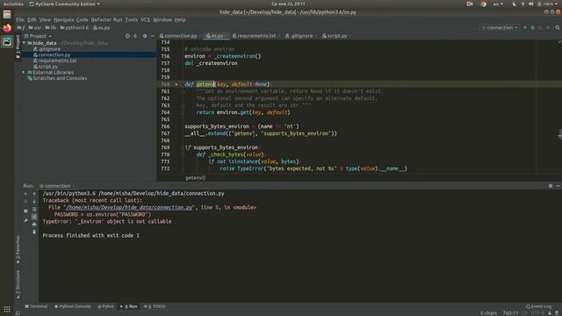Open the Window menu

click(x=162, y=19)
